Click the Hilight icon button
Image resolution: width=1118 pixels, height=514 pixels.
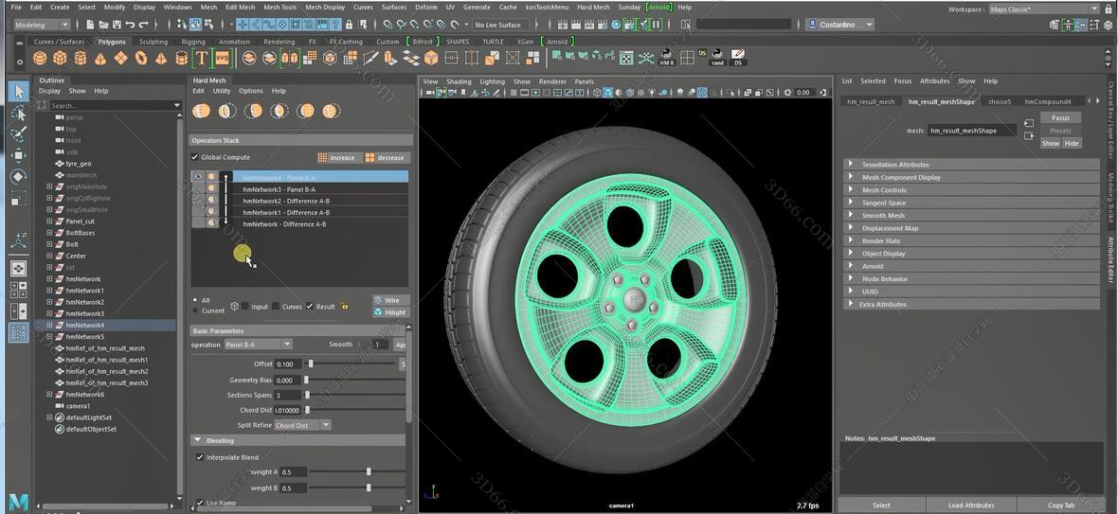pyautogui.click(x=389, y=311)
